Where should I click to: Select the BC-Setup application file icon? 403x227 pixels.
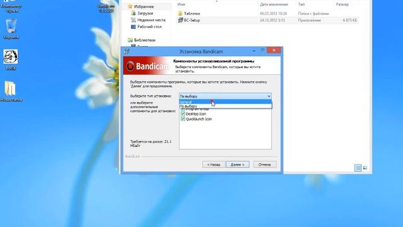coord(181,20)
